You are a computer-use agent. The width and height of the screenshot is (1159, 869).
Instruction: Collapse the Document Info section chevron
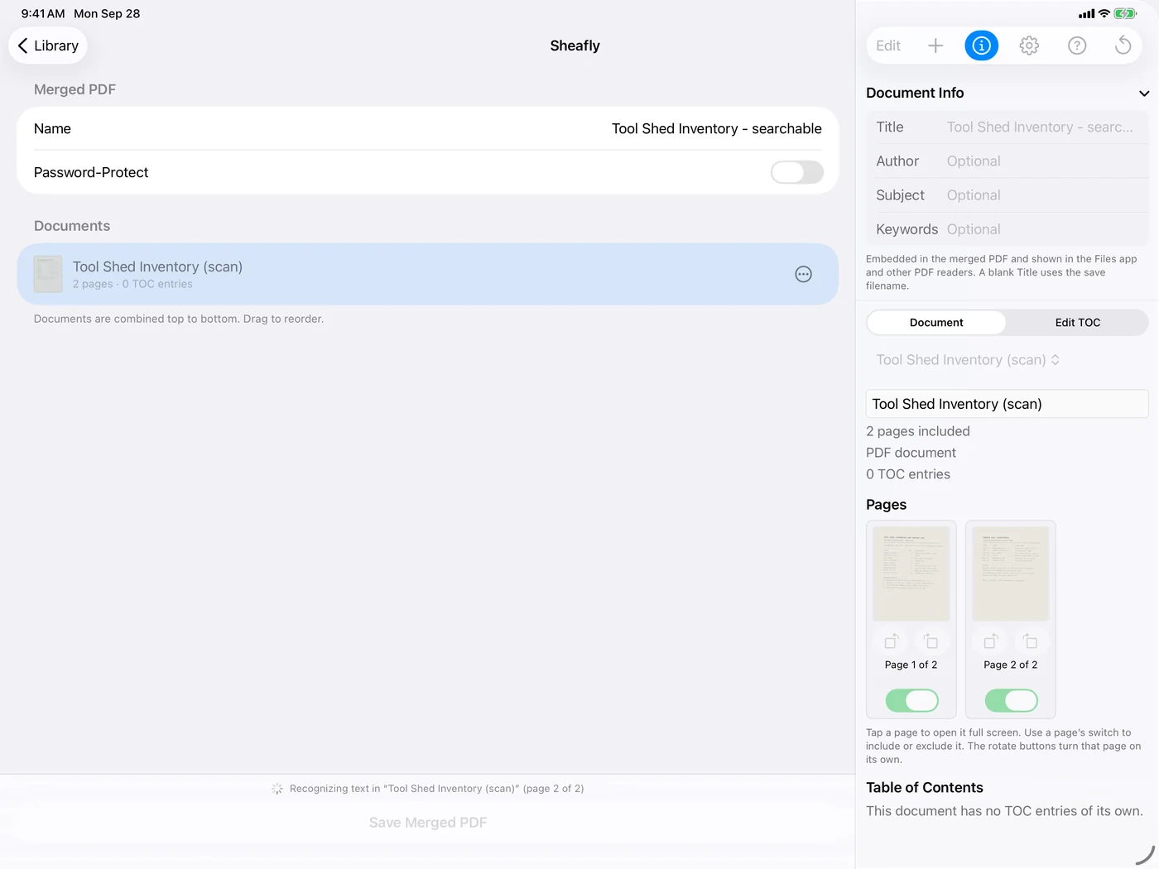1144,94
